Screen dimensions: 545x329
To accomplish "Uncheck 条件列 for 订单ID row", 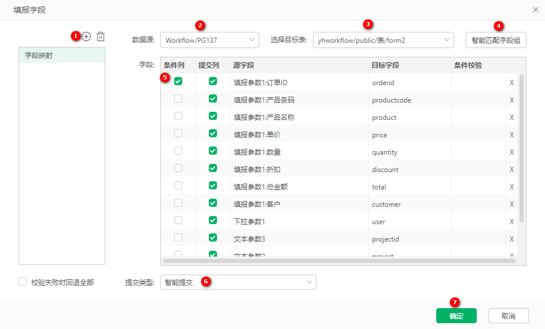I will (x=178, y=81).
